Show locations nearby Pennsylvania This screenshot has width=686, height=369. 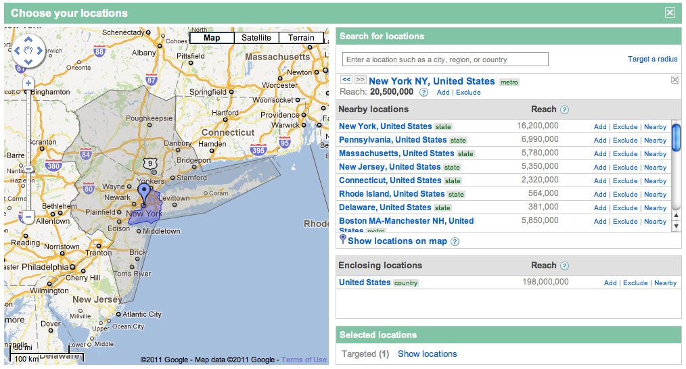655,141
